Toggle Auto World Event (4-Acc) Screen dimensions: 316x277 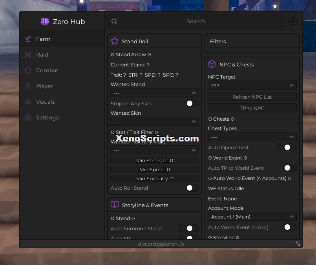290,227
